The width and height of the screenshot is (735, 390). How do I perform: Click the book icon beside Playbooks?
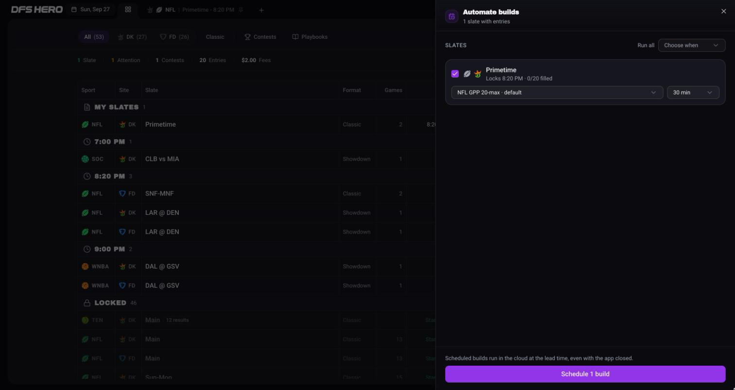coord(295,37)
